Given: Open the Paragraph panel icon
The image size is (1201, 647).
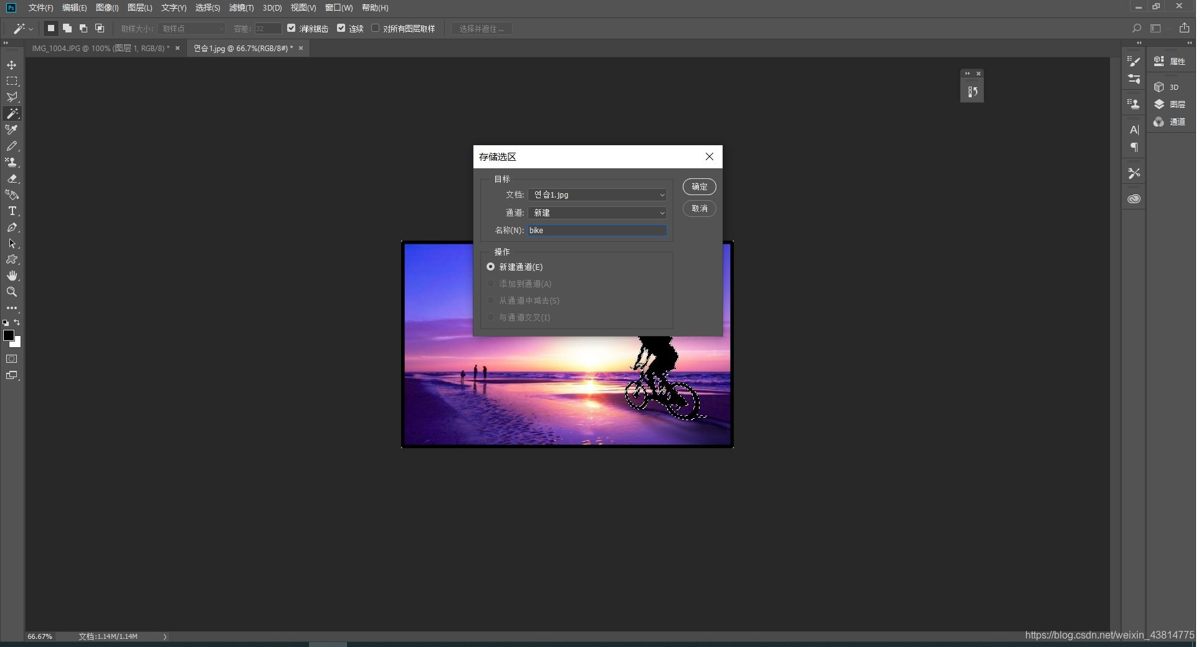Looking at the screenshot, I should 1134,147.
